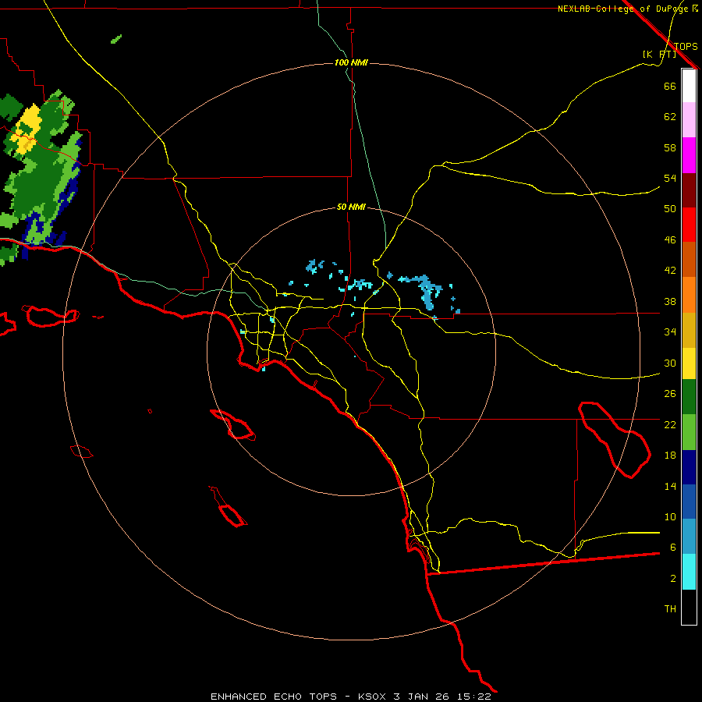The height and width of the screenshot is (702, 702).
Task: Click the ENHANCED ECHO TOPS title text
Action: [x=274, y=697]
